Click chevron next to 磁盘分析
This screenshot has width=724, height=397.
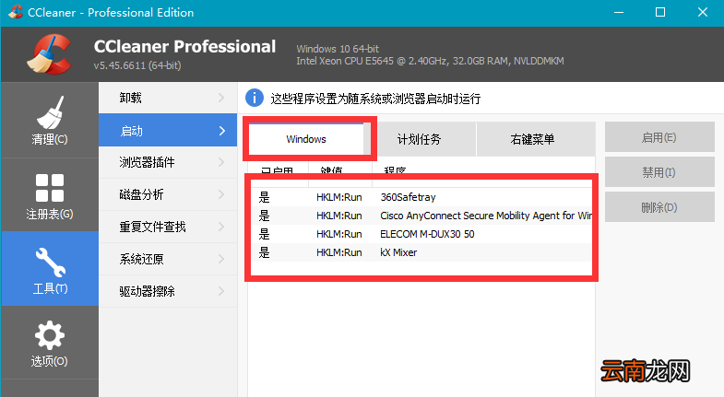[221, 194]
